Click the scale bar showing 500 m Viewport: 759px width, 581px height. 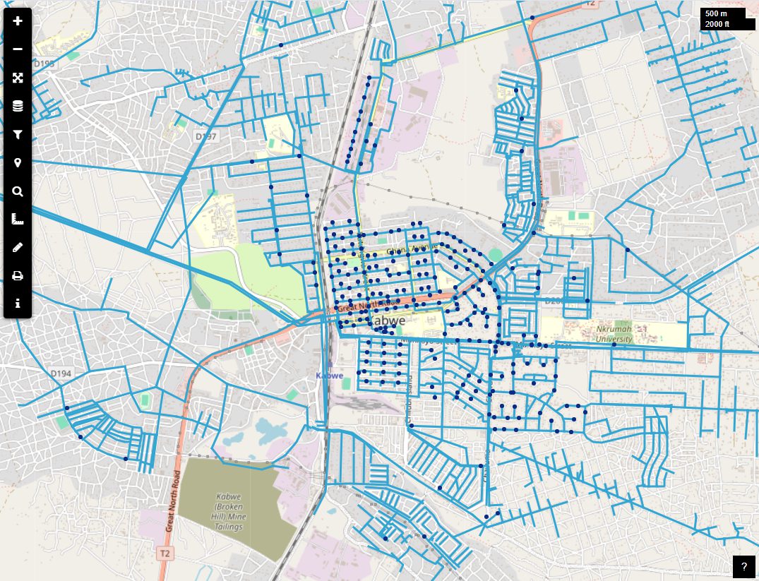click(x=727, y=19)
